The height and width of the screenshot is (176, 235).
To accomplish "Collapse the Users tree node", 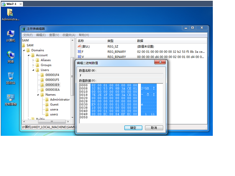I will pos(33,70).
